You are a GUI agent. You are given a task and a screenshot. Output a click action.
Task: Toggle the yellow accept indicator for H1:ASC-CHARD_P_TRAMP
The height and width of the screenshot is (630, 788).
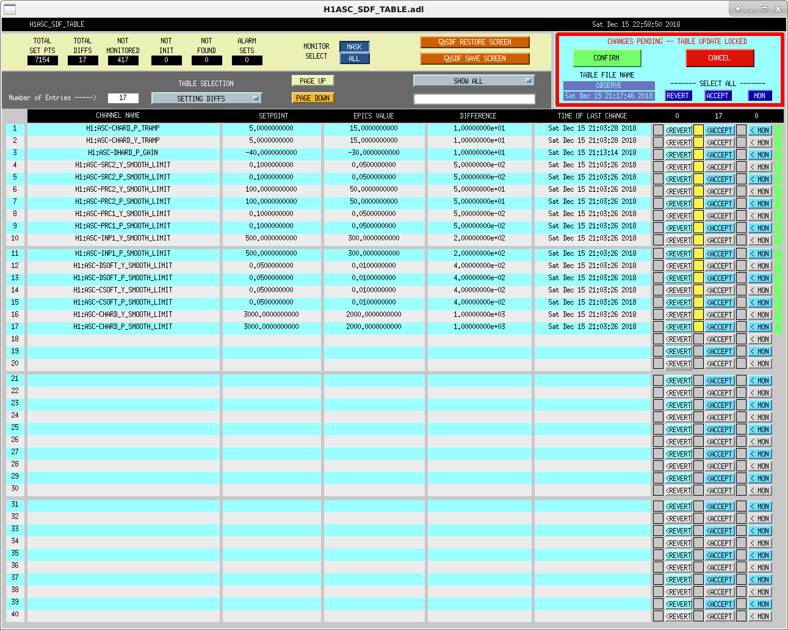(699, 130)
